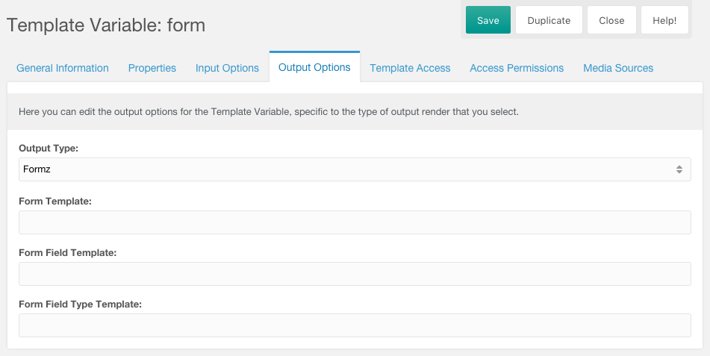Click the output options description text
The height and width of the screenshot is (356, 710).
point(269,111)
